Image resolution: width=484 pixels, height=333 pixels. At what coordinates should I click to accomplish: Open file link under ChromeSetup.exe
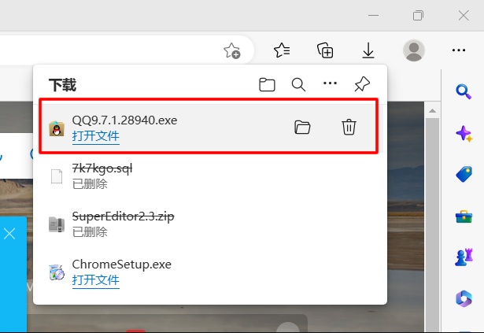tap(96, 280)
